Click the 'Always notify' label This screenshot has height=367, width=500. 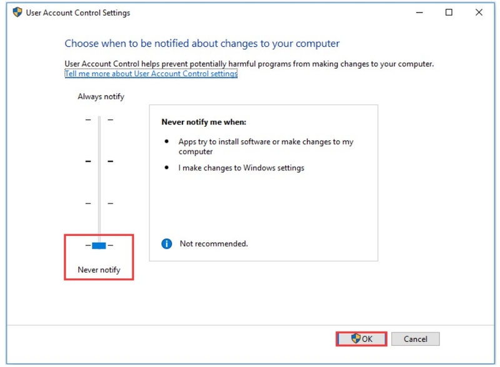tap(101, 97)
